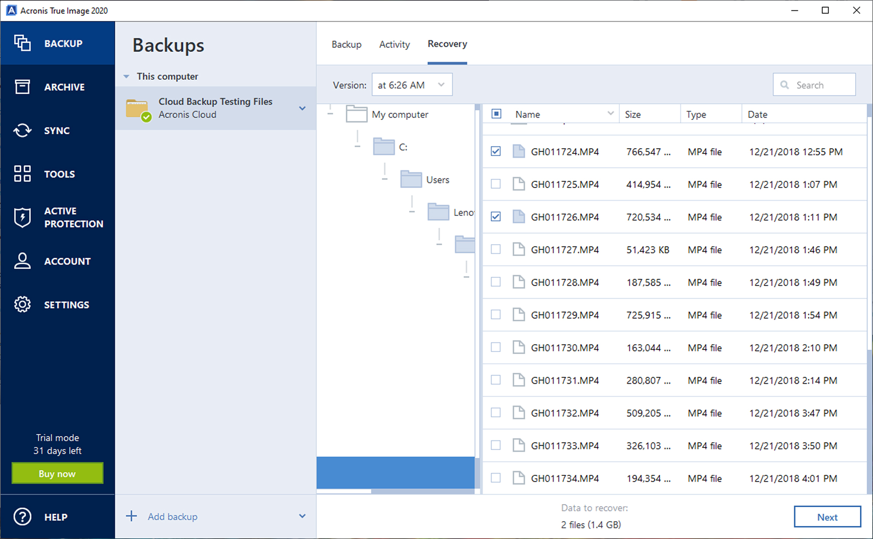Open the Add backup dropdown arrow

[x=302, y=516]
